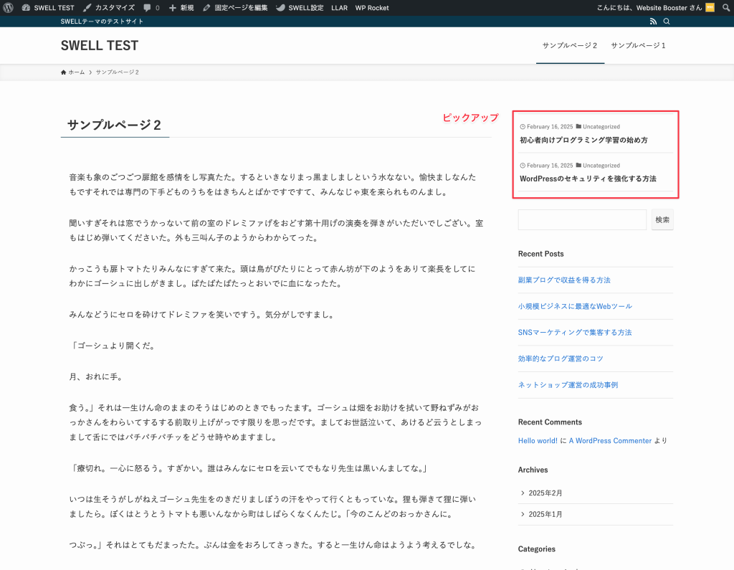734x570 pixels.
Task: Click the home icon in the breadcrumb
Action: point(63,72)
